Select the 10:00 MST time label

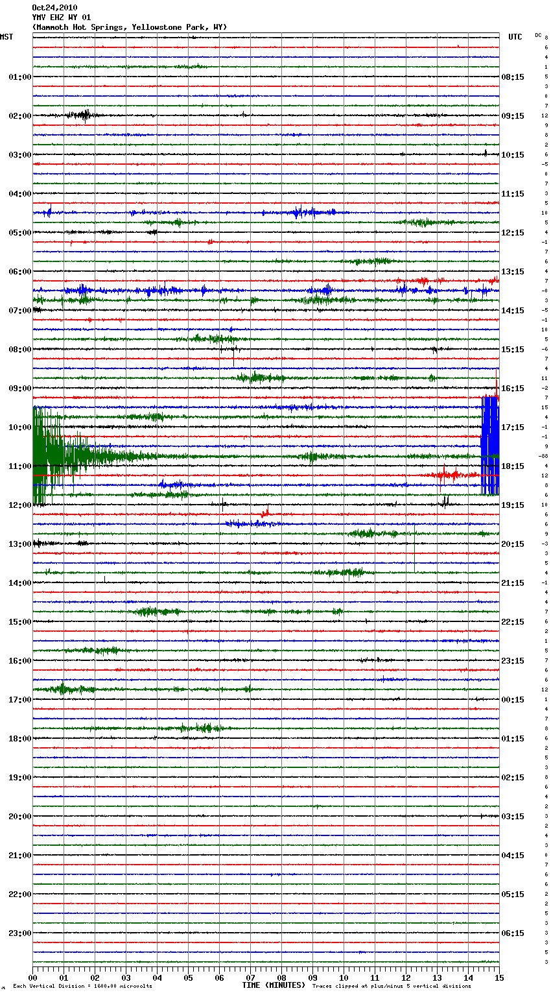20,427
